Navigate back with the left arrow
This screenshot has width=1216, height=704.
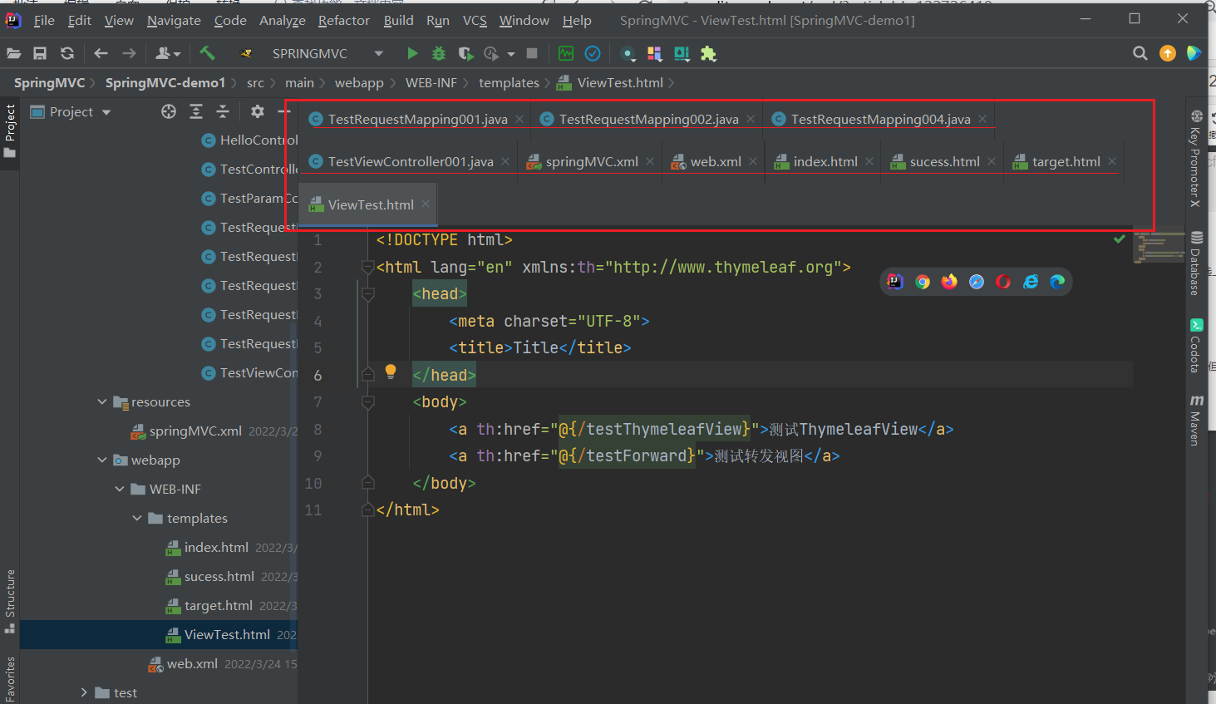click(101, 53)
